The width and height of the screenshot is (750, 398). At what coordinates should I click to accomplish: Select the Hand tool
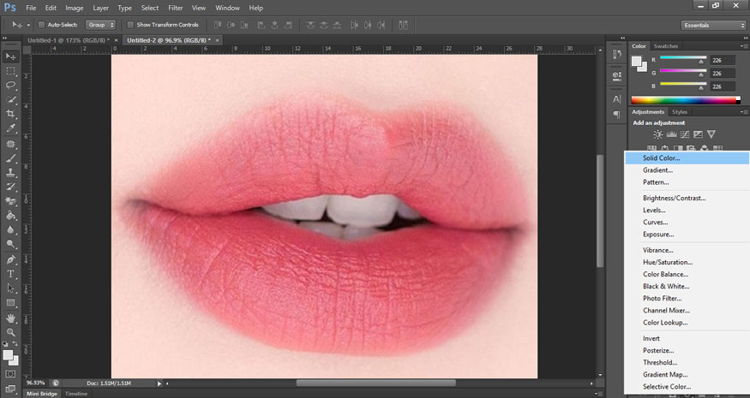tap(11, 318)
